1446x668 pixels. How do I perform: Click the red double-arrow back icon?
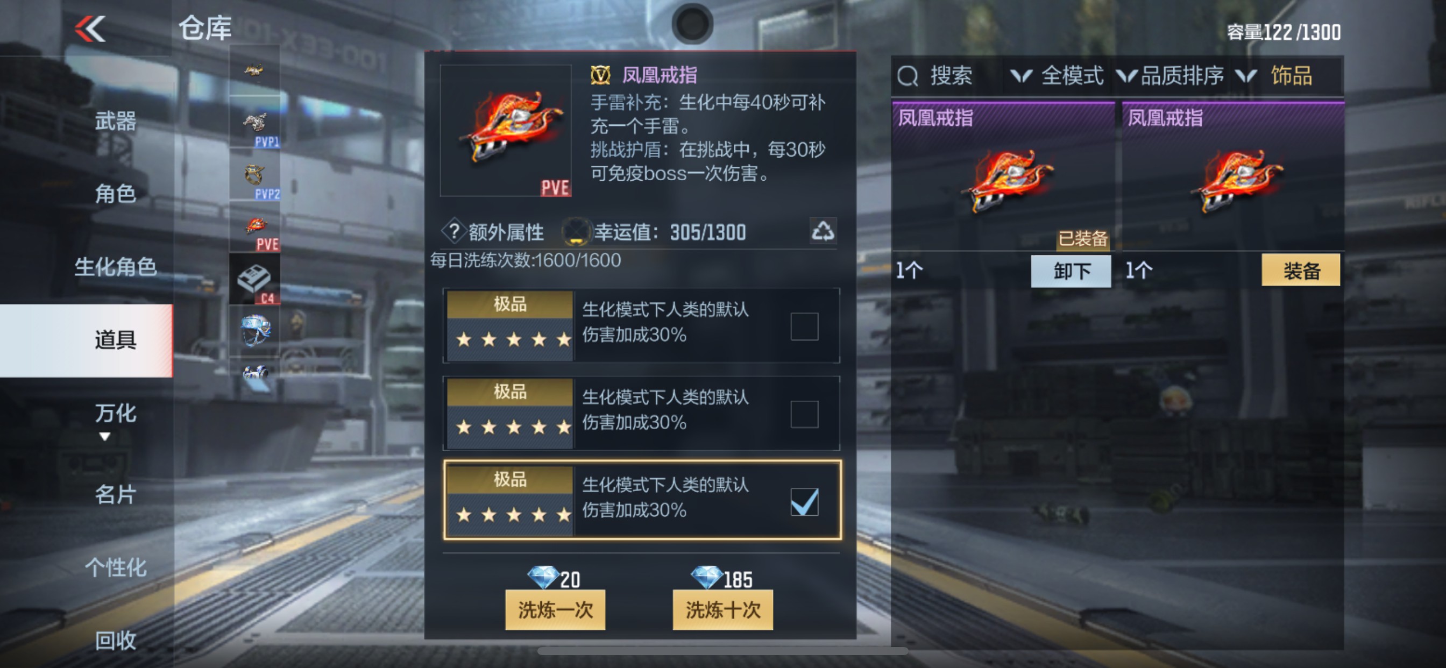coord(90,28)
